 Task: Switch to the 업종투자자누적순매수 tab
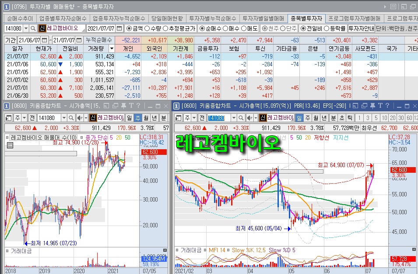(119, 18)
